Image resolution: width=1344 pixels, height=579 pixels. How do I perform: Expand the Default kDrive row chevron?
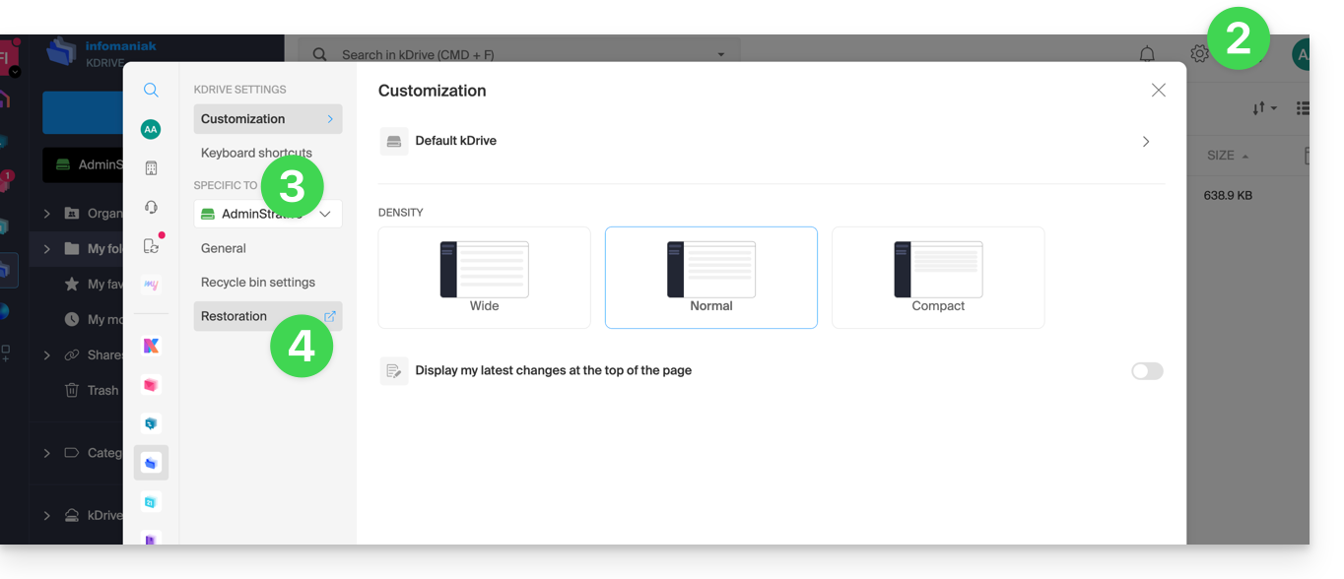1146,142
